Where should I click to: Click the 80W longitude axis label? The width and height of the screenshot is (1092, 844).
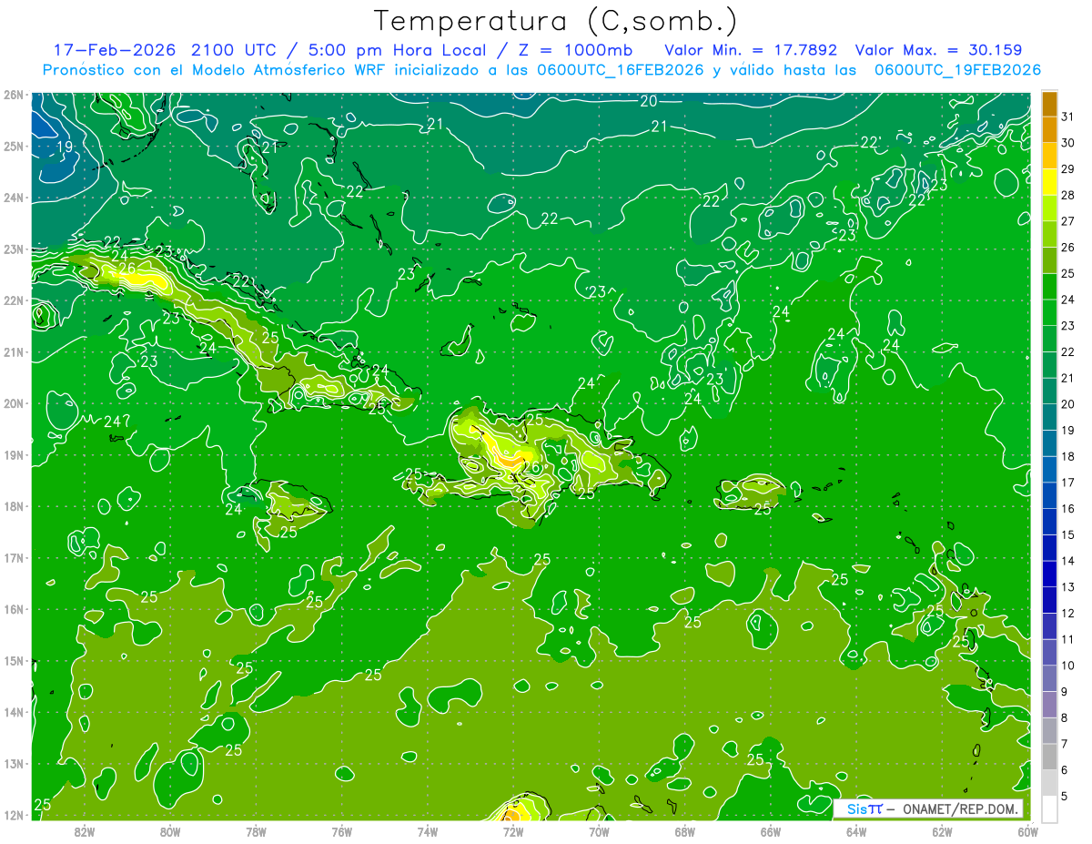(x=170, y=831)
